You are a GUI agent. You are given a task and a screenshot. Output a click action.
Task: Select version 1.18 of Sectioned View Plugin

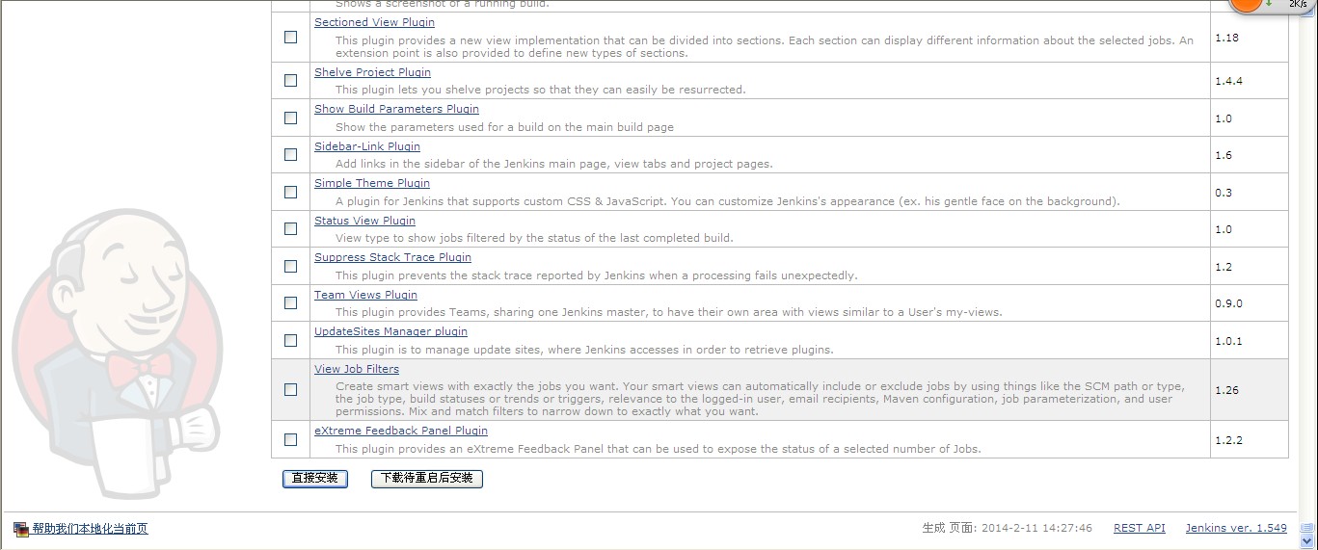(x=1226, y=38)
